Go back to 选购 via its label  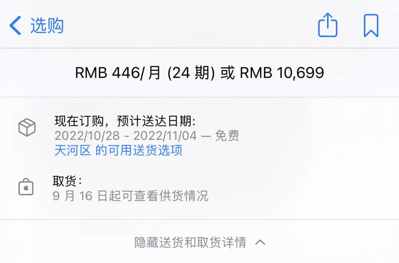(47, 26)
